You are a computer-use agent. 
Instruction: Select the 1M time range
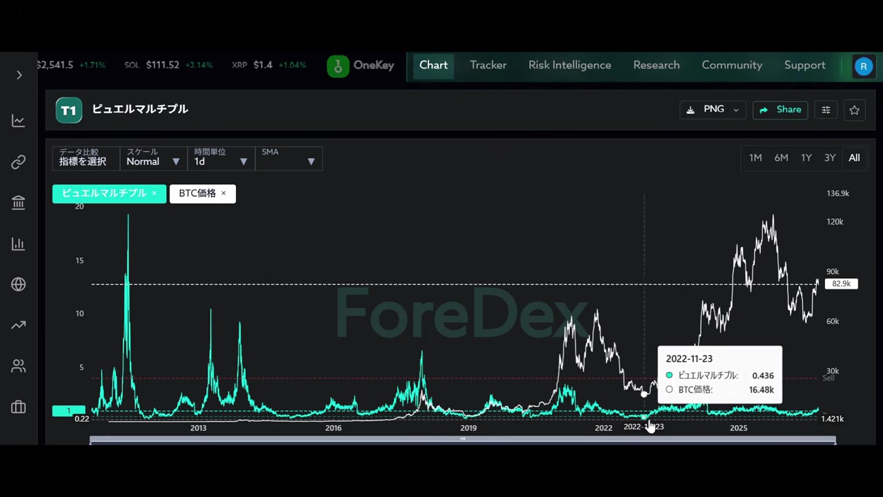click(x=755, y=158)
